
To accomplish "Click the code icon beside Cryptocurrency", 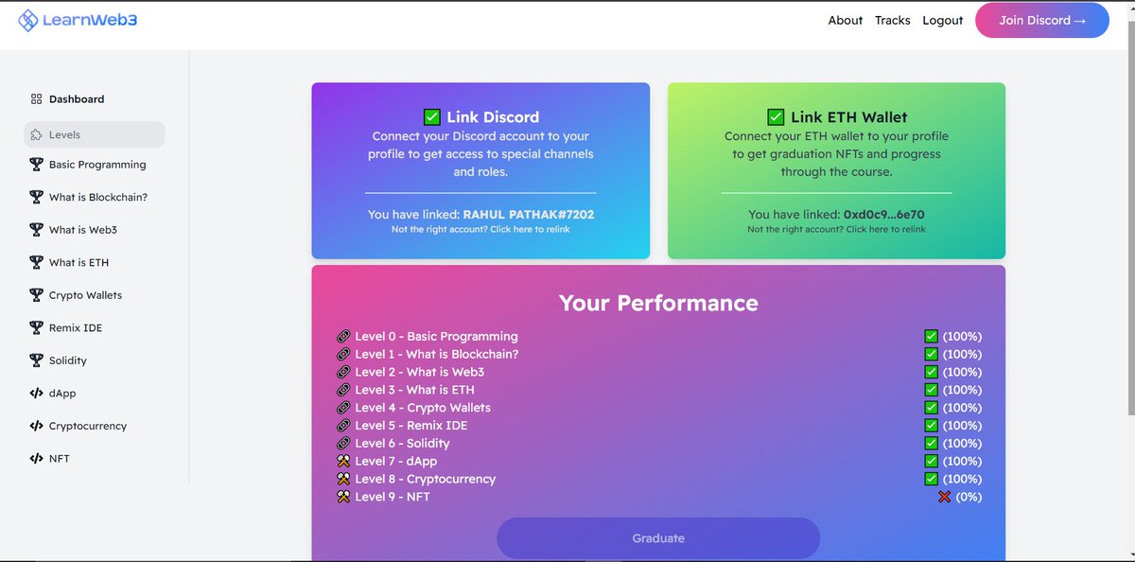I will (x=34, y=426).
